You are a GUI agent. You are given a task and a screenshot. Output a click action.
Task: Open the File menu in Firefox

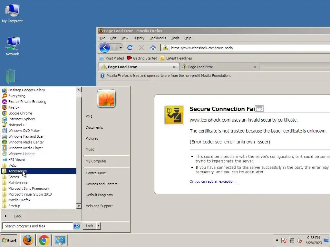102,38
